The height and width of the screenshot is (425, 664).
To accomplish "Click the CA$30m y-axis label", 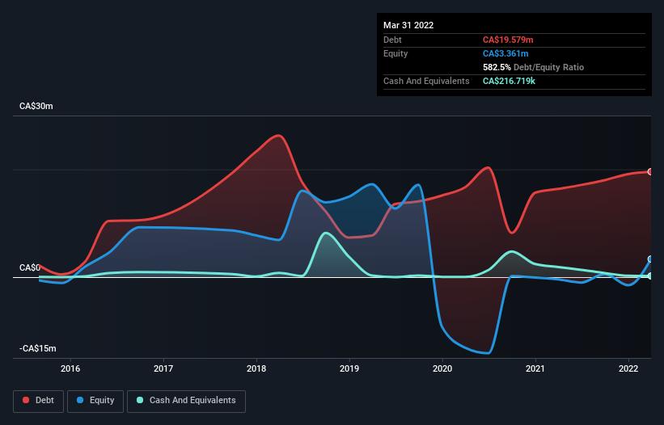I will pyautogui.click(x=36, y=106).
